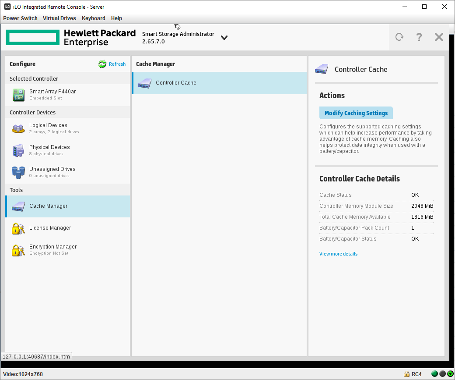Close the iLO Remote Console window
Viewport: 455px width, 380px height.
pyautogui.click(x=444, y=7)
